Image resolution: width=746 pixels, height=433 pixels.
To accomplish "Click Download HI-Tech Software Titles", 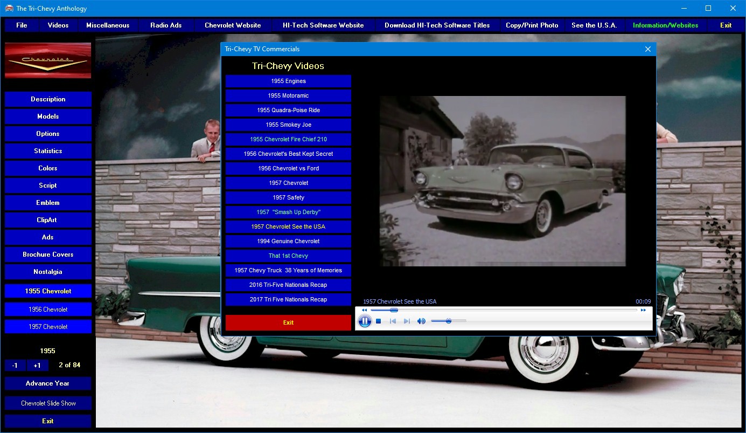I will coord(437,25).
